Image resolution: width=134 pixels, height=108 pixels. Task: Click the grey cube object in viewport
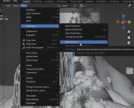pyautogui.click(x=129, y=71)
